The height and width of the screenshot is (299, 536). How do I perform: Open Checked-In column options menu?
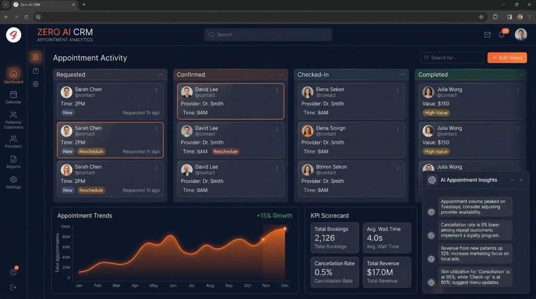(x=402, y=74)
